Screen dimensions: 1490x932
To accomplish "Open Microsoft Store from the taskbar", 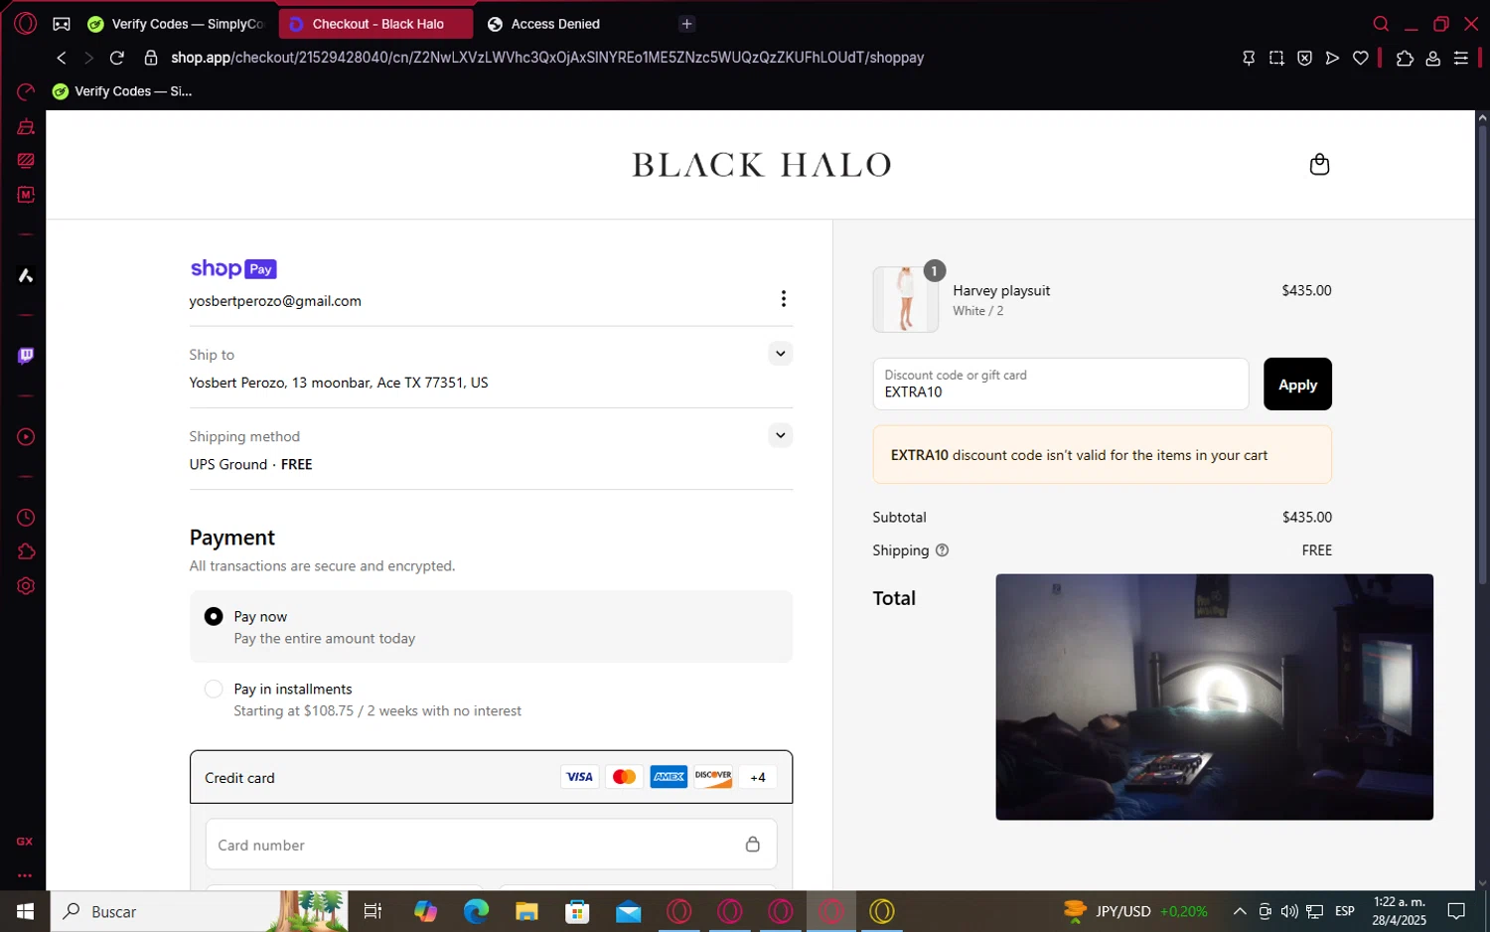I will pos(577,911).
